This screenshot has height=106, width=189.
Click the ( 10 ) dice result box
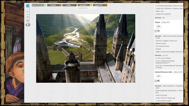click(158, 26)
